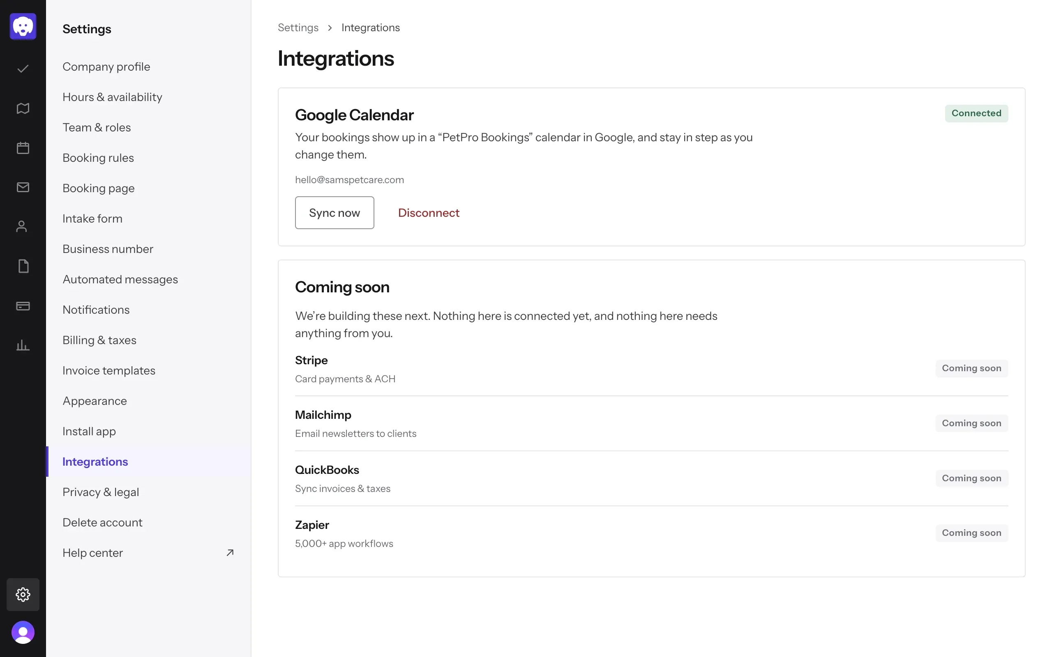Open Business number settings
Viewport: 1052px width, 657px height.
(148, 249)
